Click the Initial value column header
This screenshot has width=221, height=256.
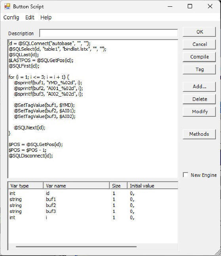coord(152,186)
